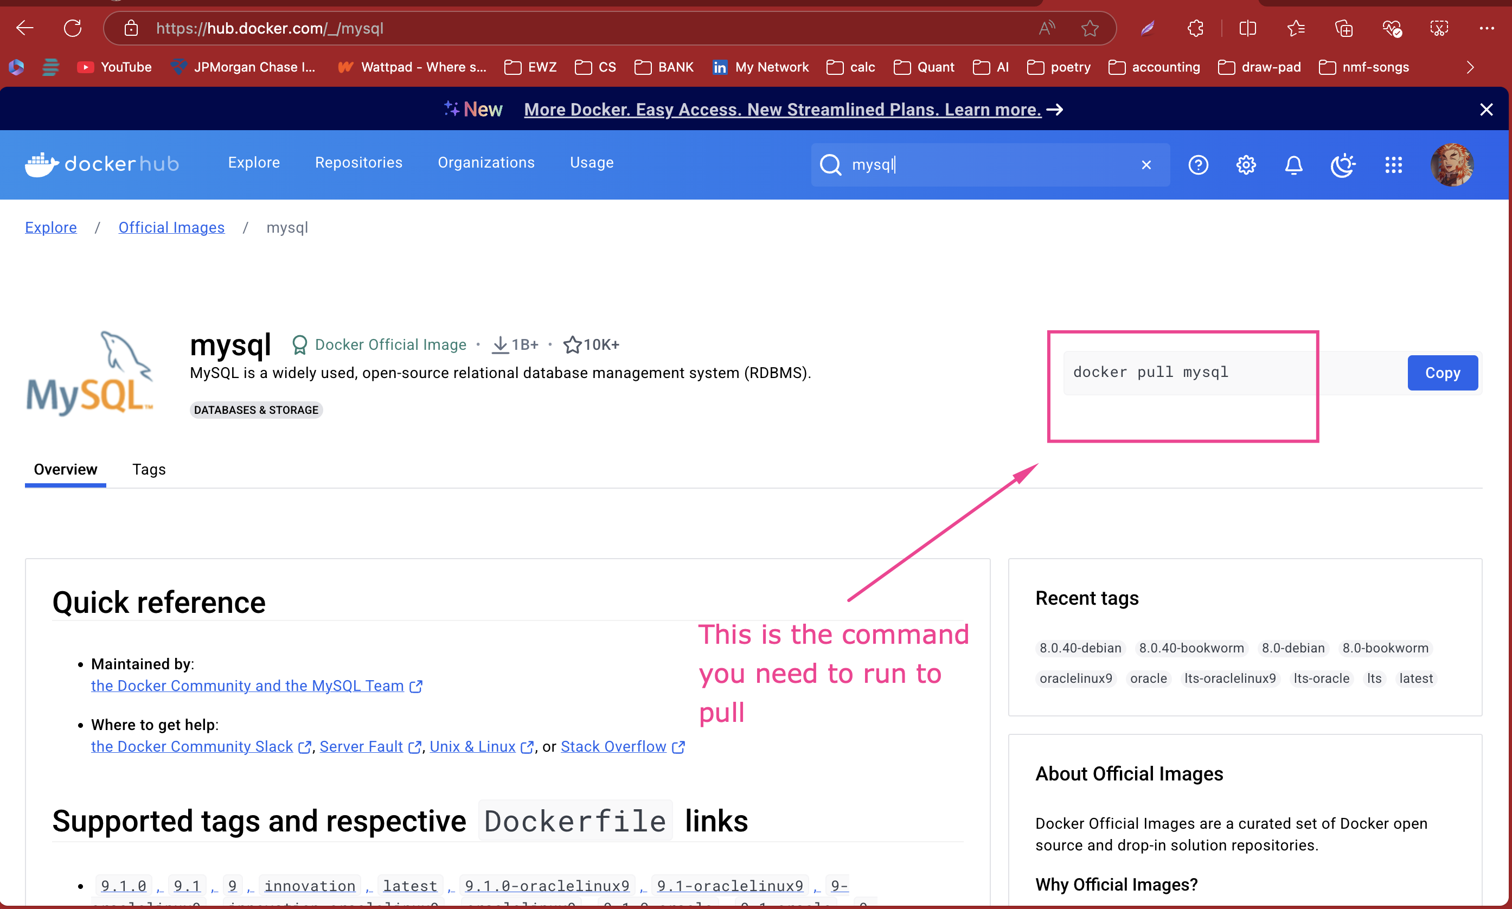Switch to the Overview tab
Viewport: 1512px width, 909px height.
click(66, 469)
